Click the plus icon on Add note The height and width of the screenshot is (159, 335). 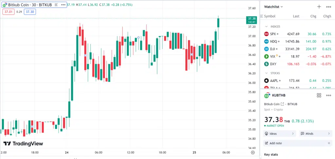click(329, 143)
